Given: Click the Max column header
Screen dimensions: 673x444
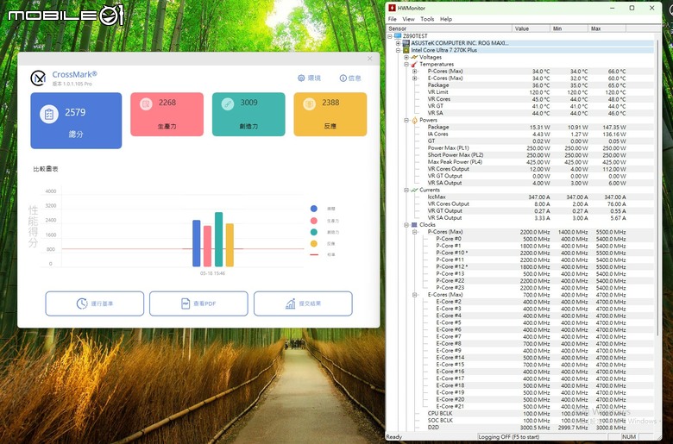Looking at the screenshot, I should [607, 28].
